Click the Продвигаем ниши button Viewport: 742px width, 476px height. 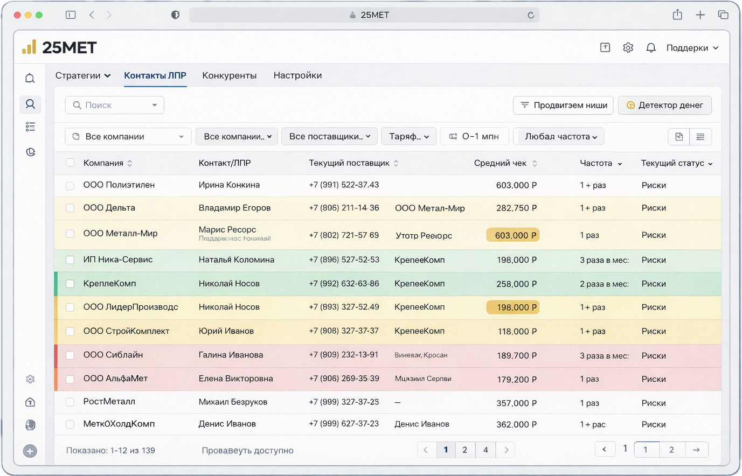[563, 105]
